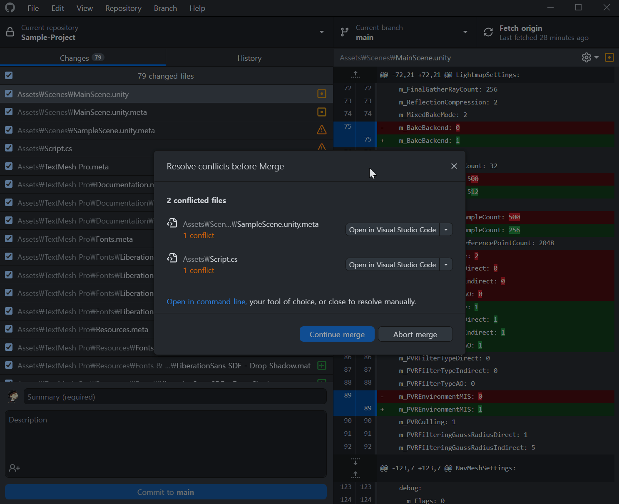
Task: Open Branch menu
Action: point(165,8)
